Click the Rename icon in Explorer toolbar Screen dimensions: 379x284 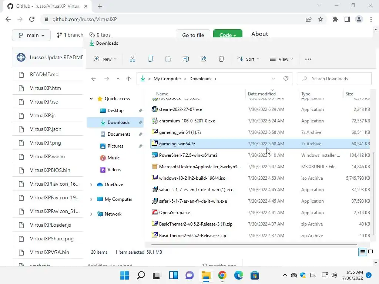click(186, 59)
